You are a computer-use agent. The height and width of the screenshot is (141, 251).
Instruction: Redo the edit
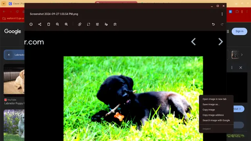click(222, 24)
